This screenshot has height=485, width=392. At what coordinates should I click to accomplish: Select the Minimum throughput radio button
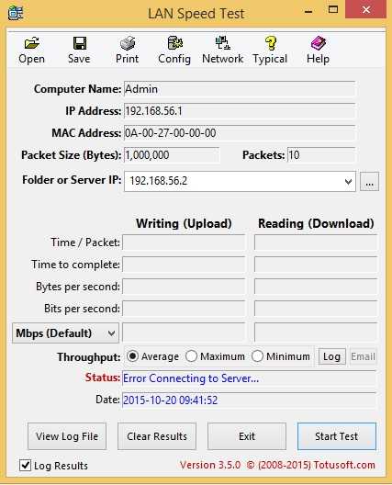pos(257,356)
